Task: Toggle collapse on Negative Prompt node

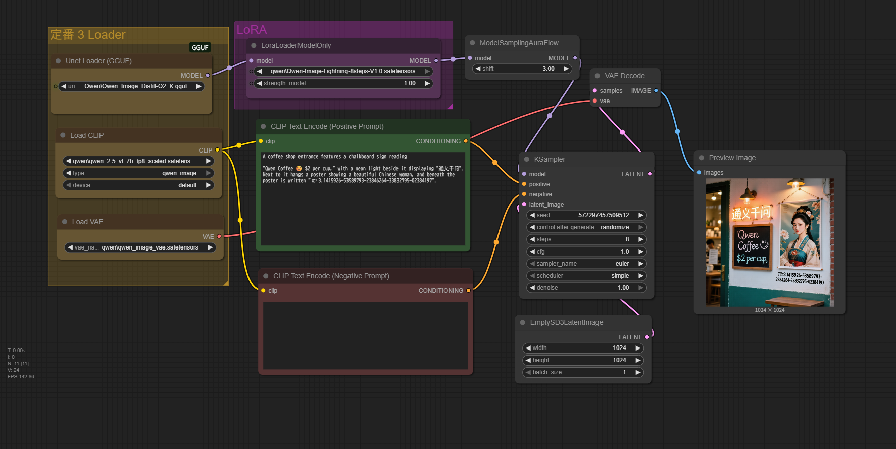Action: tap(266, 276)
